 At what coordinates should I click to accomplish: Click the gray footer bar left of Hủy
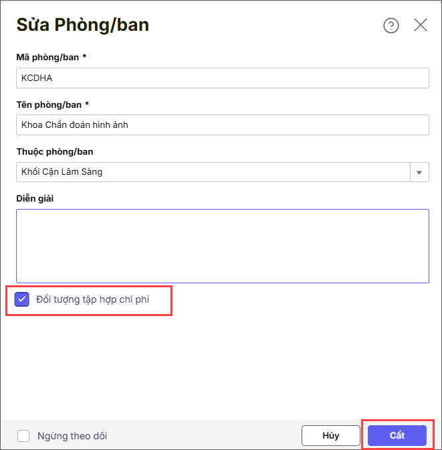click(x=201, y=435)
